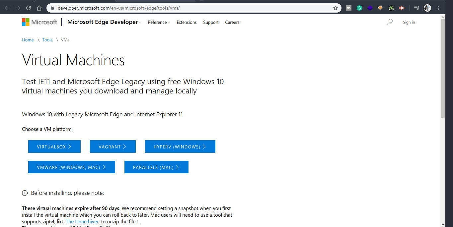
Task: Open the green turtle shell extension
Action: [391, 8]
